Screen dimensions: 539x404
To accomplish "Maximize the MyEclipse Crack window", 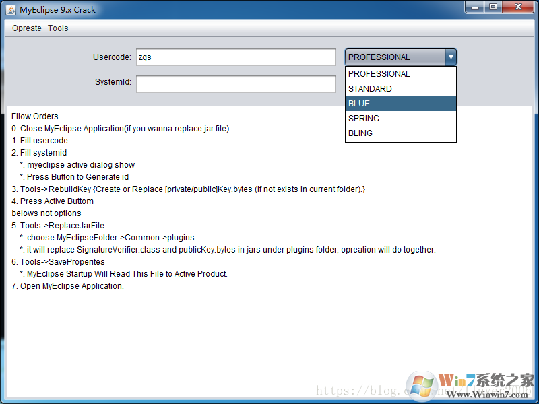I will 493,7.
